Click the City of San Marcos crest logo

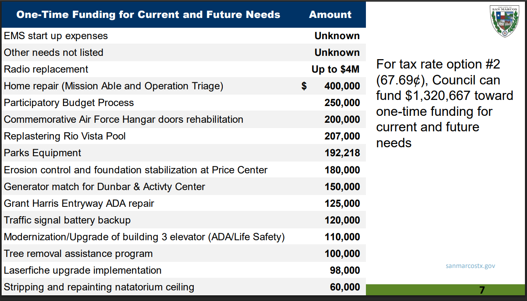tap(506, 21)
